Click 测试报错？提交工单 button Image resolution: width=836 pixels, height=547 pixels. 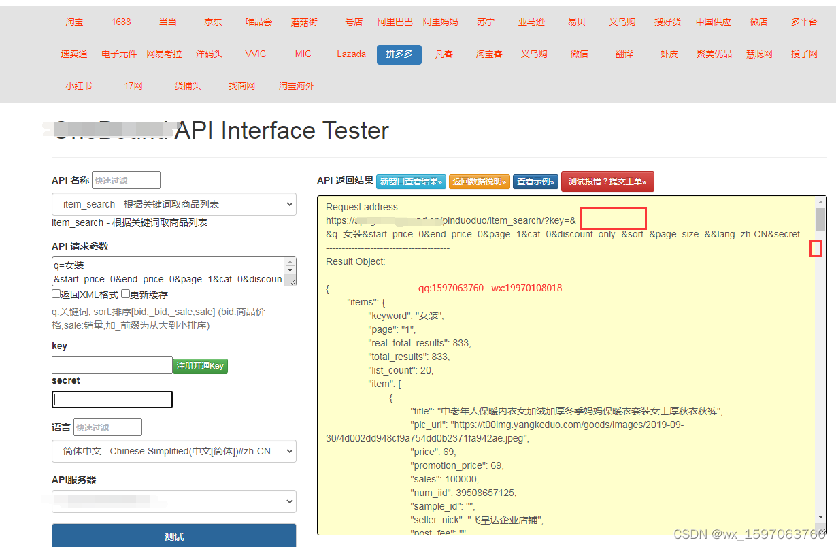pyautogui.click(x=607, y=182)
